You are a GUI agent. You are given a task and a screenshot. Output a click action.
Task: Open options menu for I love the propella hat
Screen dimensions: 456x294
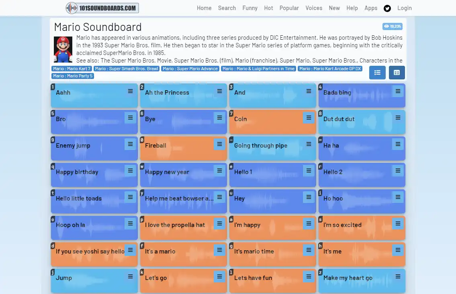click(x=220, y=223)
